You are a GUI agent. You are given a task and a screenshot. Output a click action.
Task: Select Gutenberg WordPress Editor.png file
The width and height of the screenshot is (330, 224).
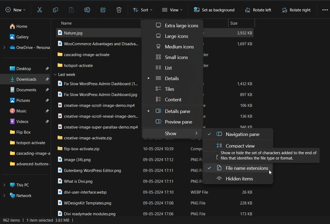click(89, 170)
